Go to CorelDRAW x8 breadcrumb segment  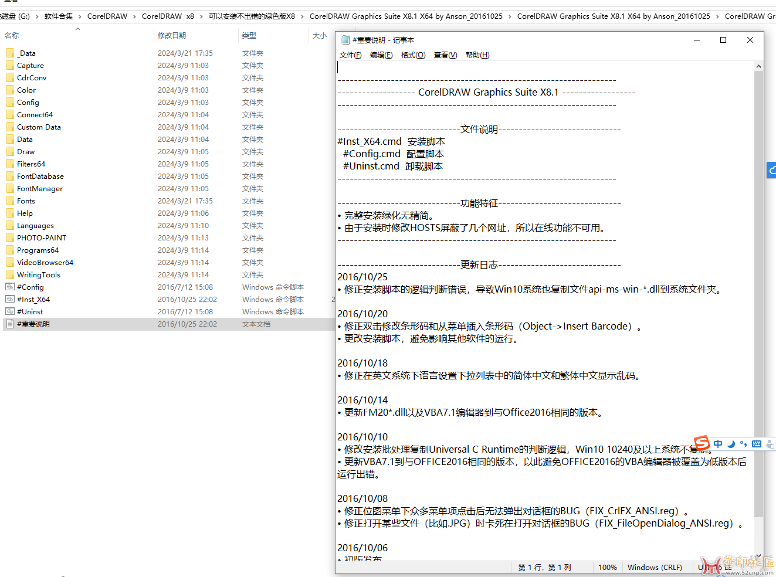tap(168, 16)
